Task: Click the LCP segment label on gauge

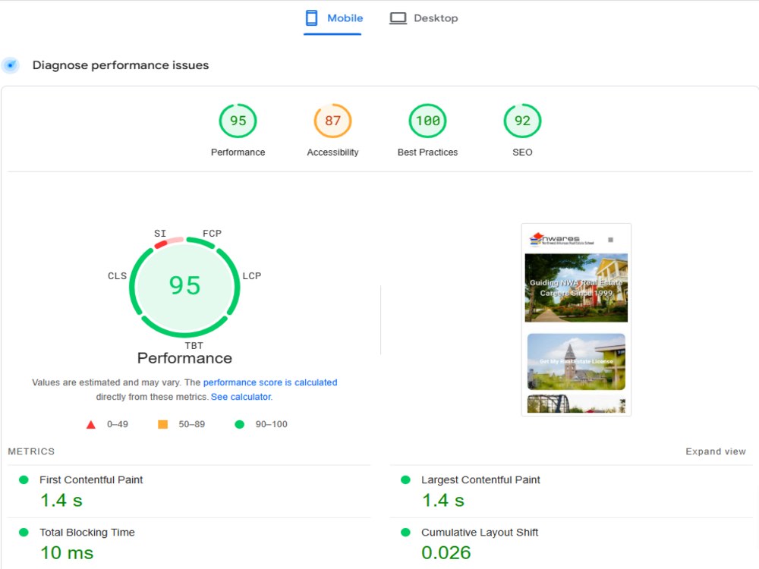Action: click(x=252, y=276)
